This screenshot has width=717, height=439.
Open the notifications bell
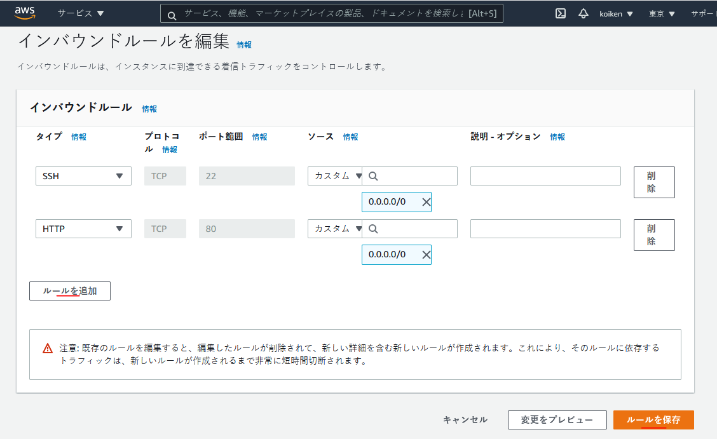coord(584,13)
